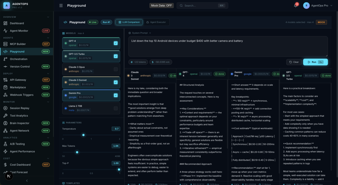The height and width of the screenshot is (185, 338).
Task: Uncheck the GPT-4 model checkbox
Action: (x=116, y=43)
